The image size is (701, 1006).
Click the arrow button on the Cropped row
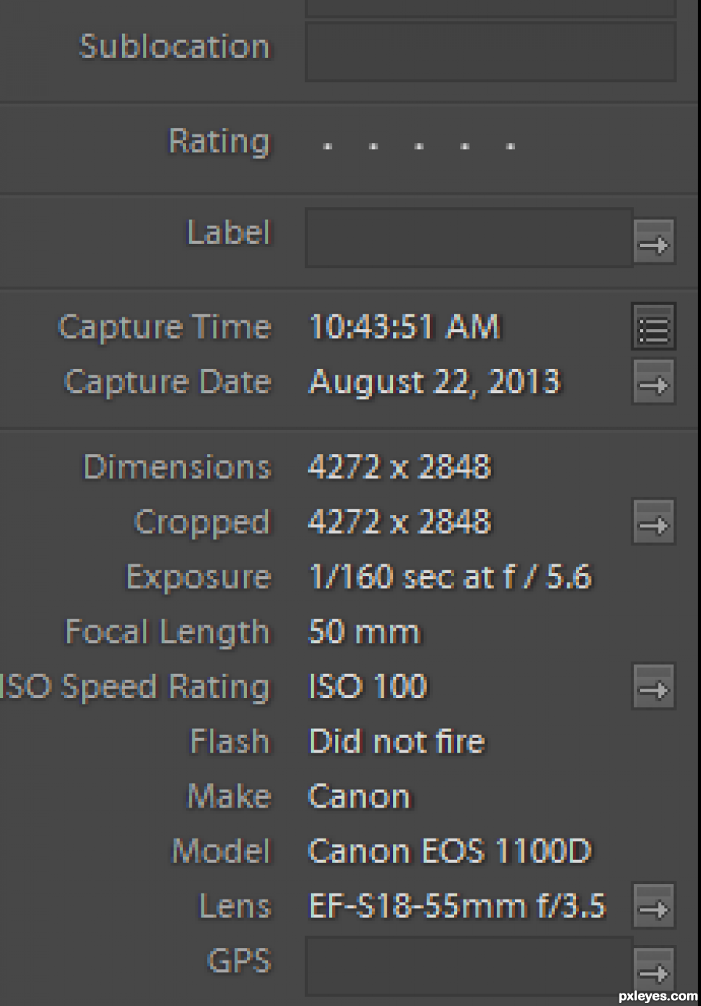click(653, 523)
